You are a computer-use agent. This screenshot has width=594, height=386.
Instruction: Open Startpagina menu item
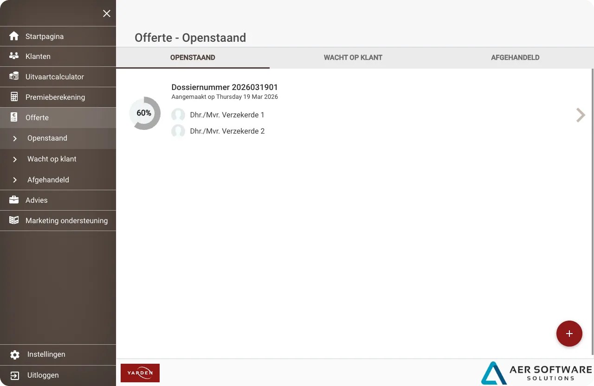(58, 36)
